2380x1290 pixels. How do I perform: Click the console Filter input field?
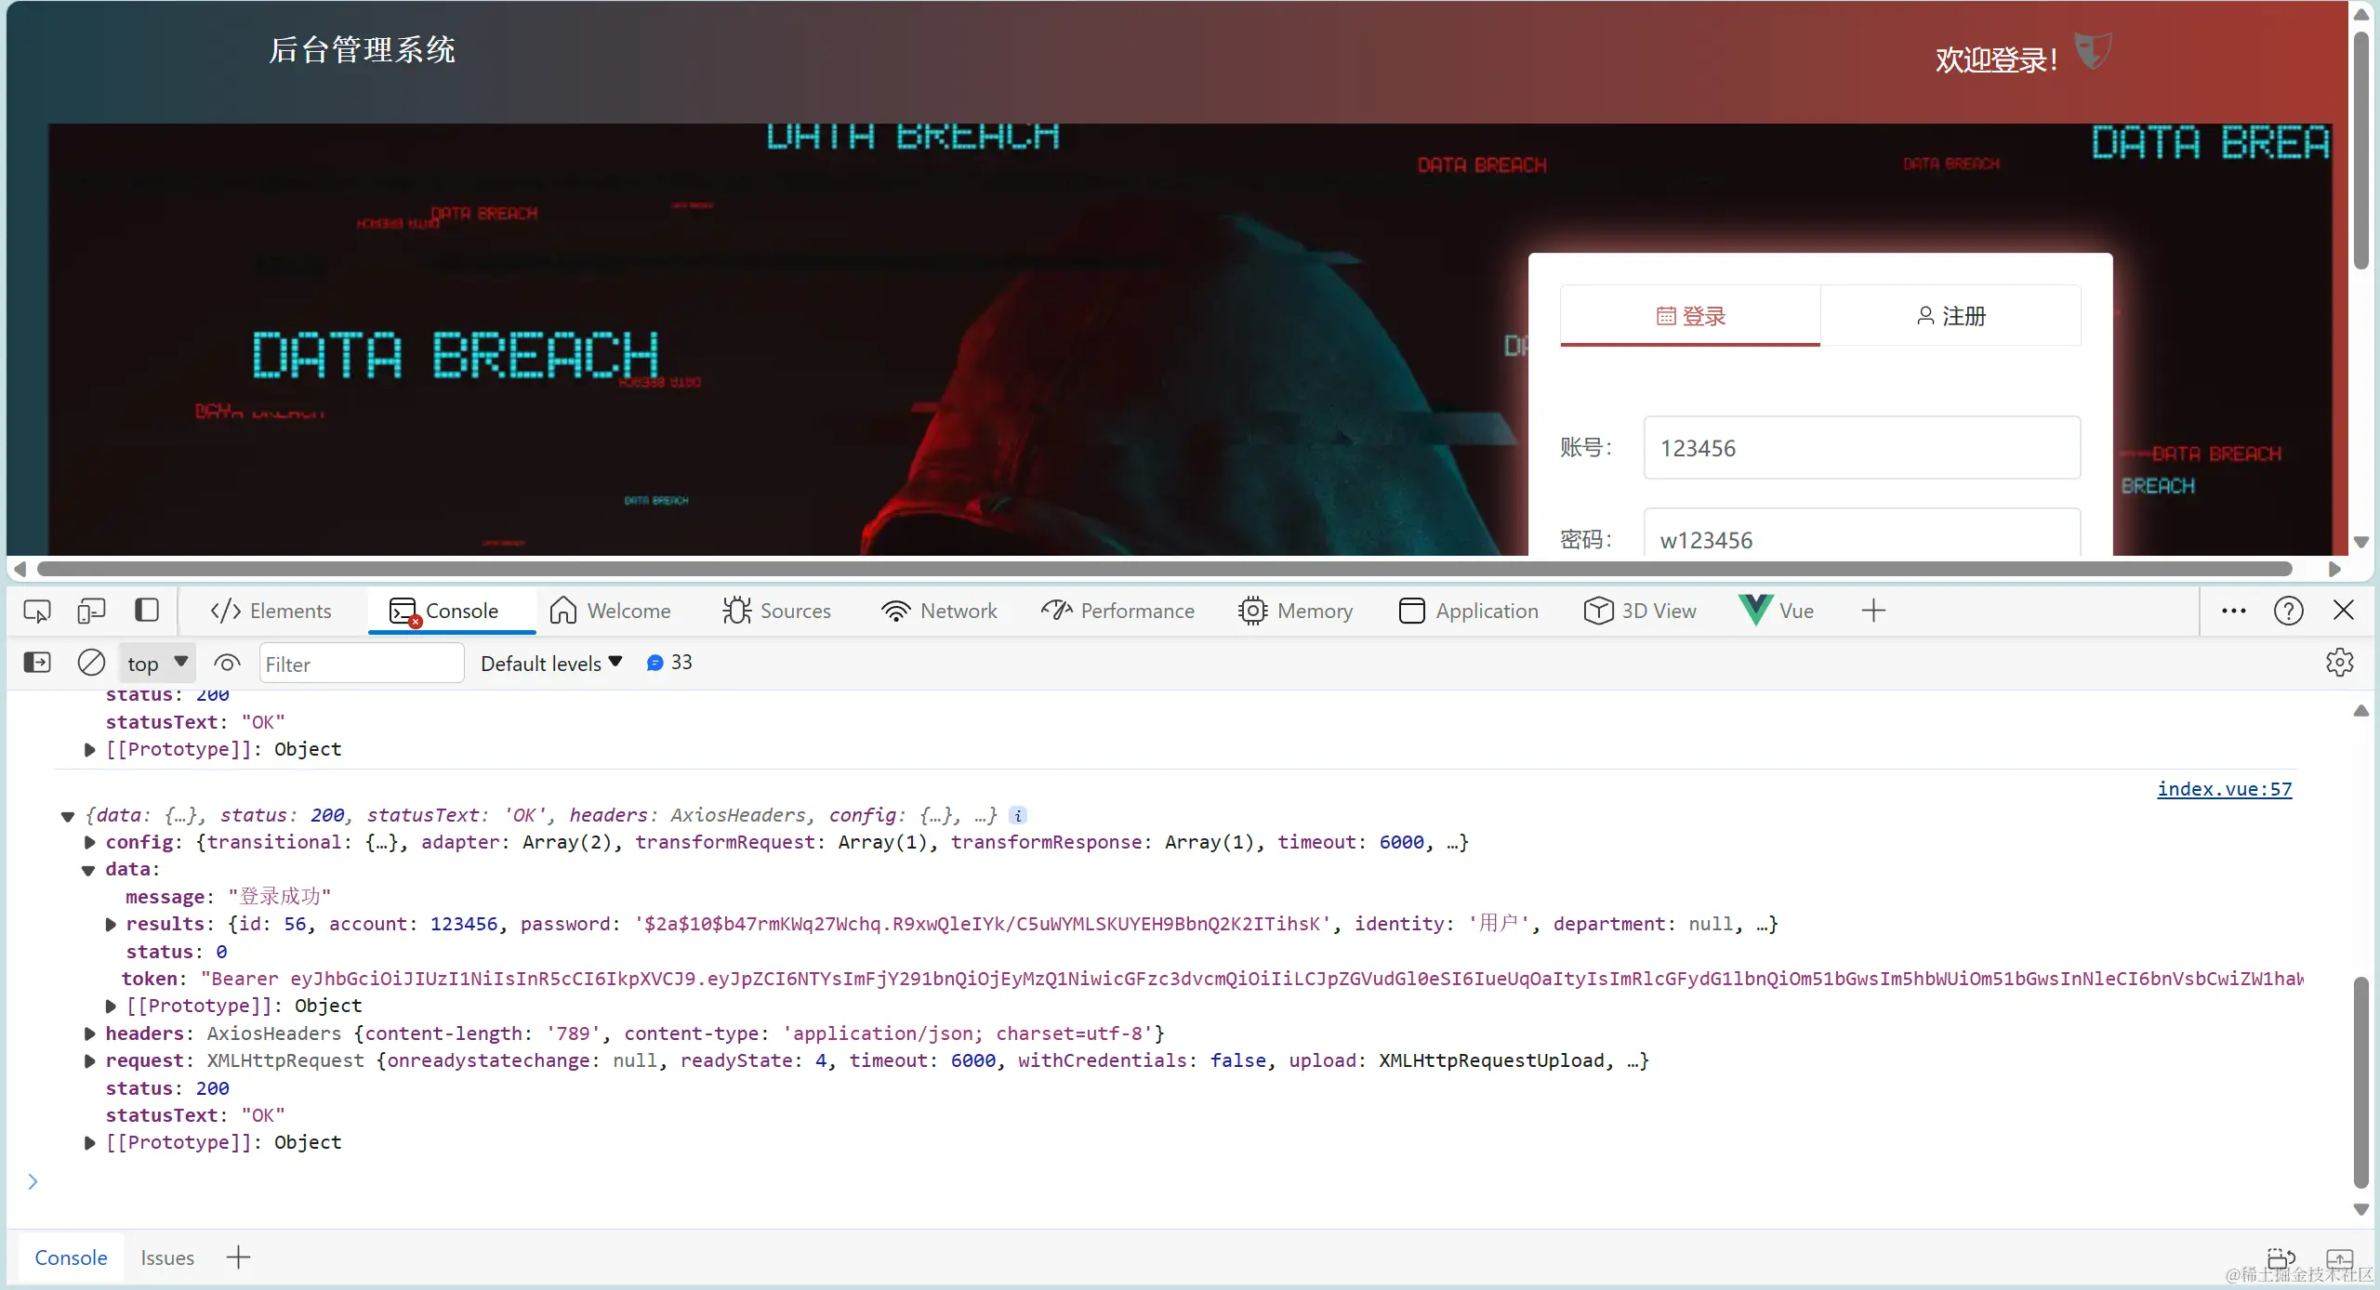[x=361, y=664]
